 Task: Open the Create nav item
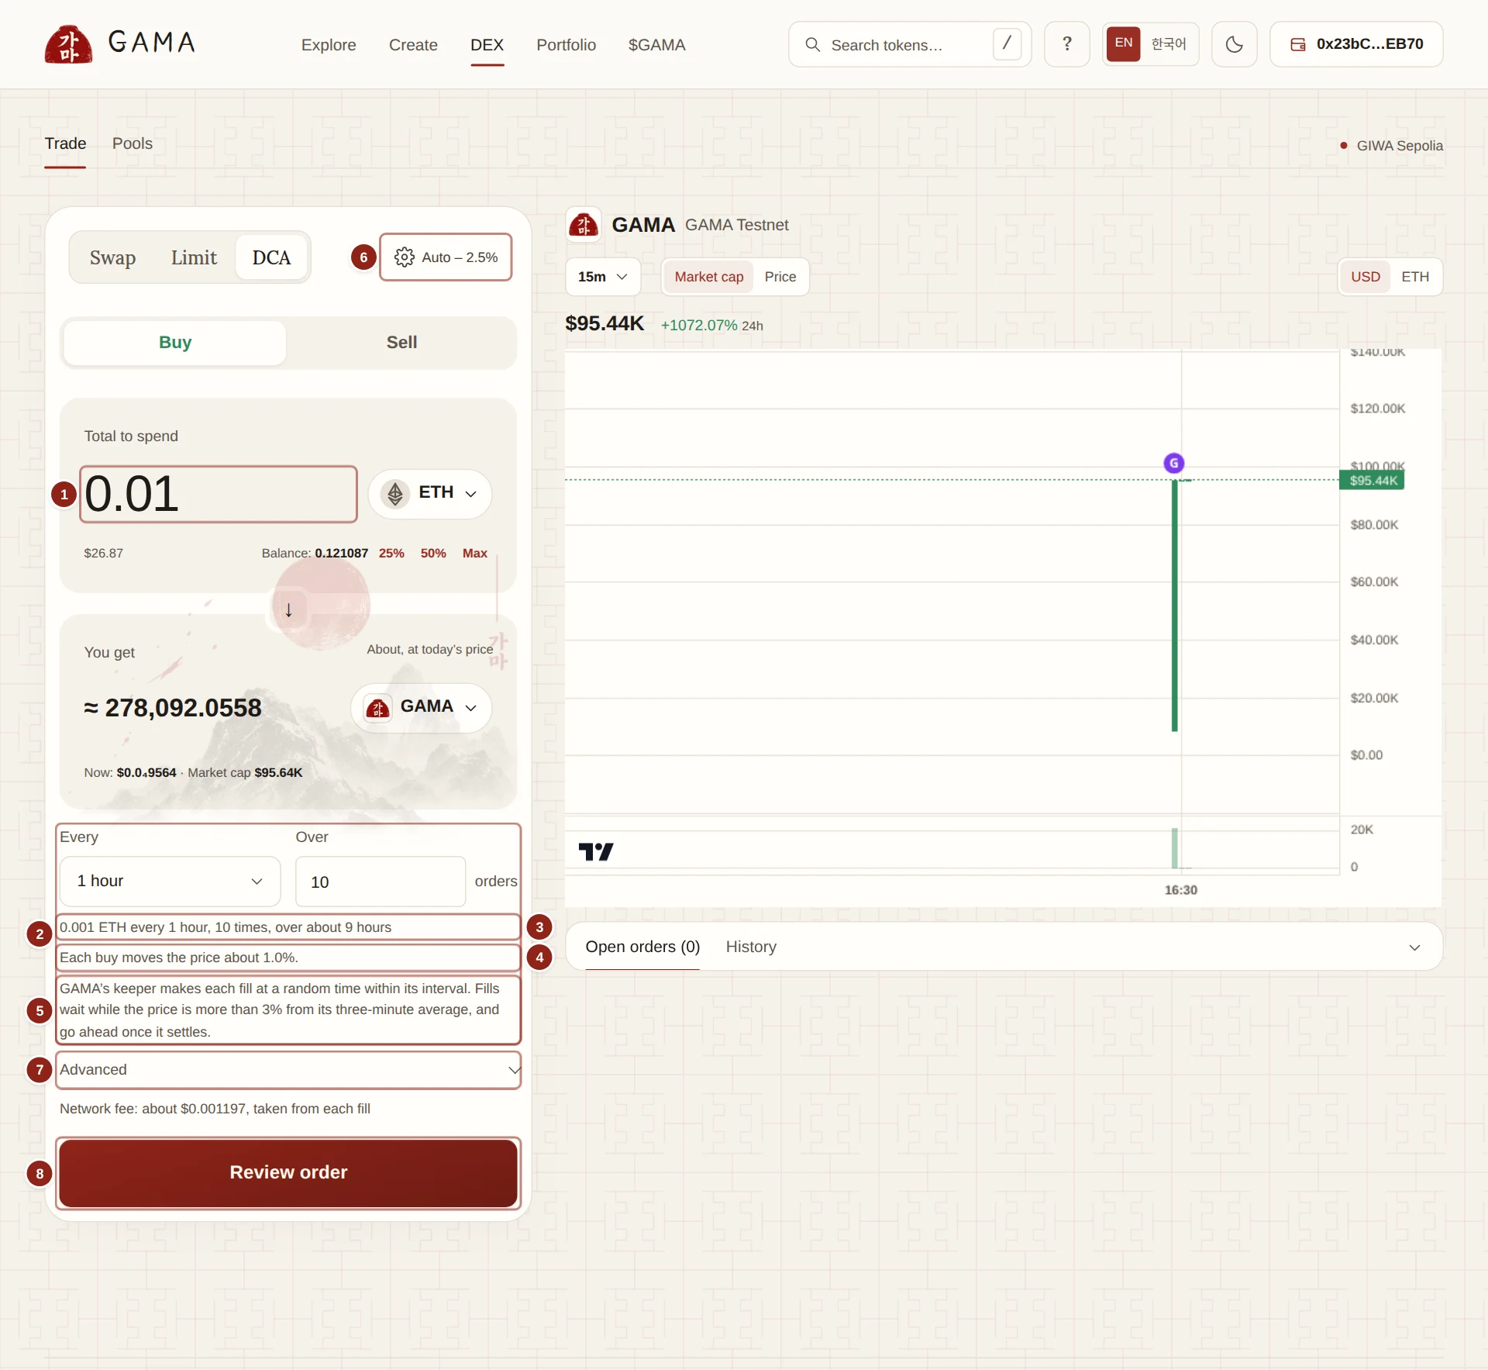click(x=413, y=45)
